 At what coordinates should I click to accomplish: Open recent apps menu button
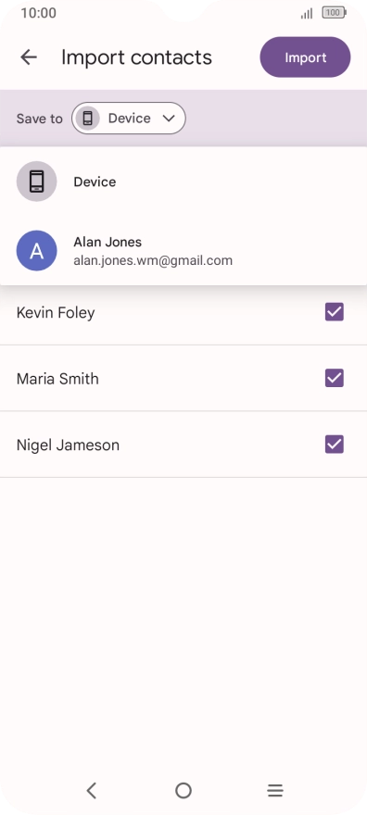click(275, 791)
